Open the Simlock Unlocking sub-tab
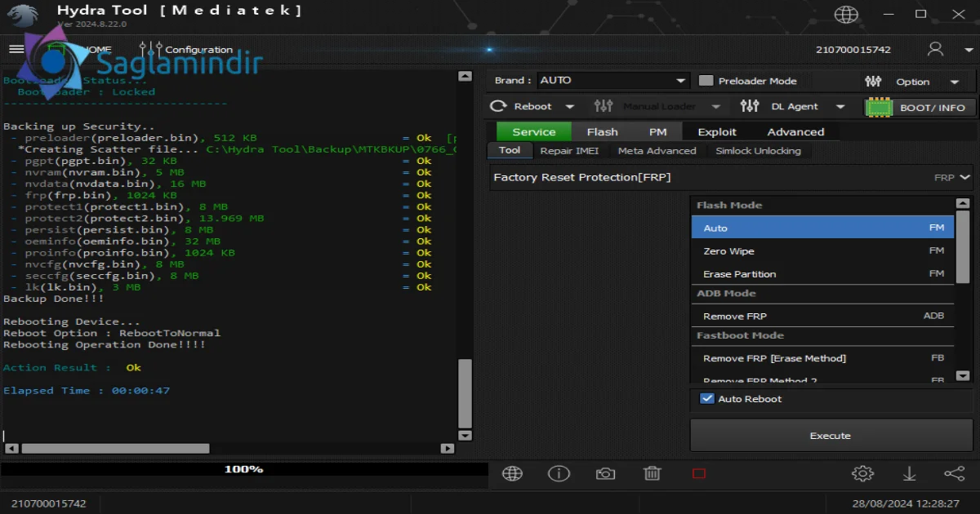 pyautogui.click(x=758, y=151)
